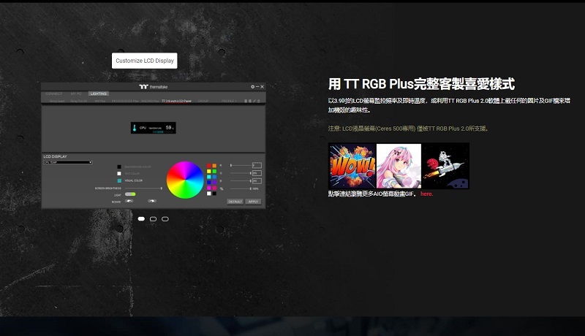Toggle the LIGHT switch off
The image size is (585, 336).
[130, 194]
